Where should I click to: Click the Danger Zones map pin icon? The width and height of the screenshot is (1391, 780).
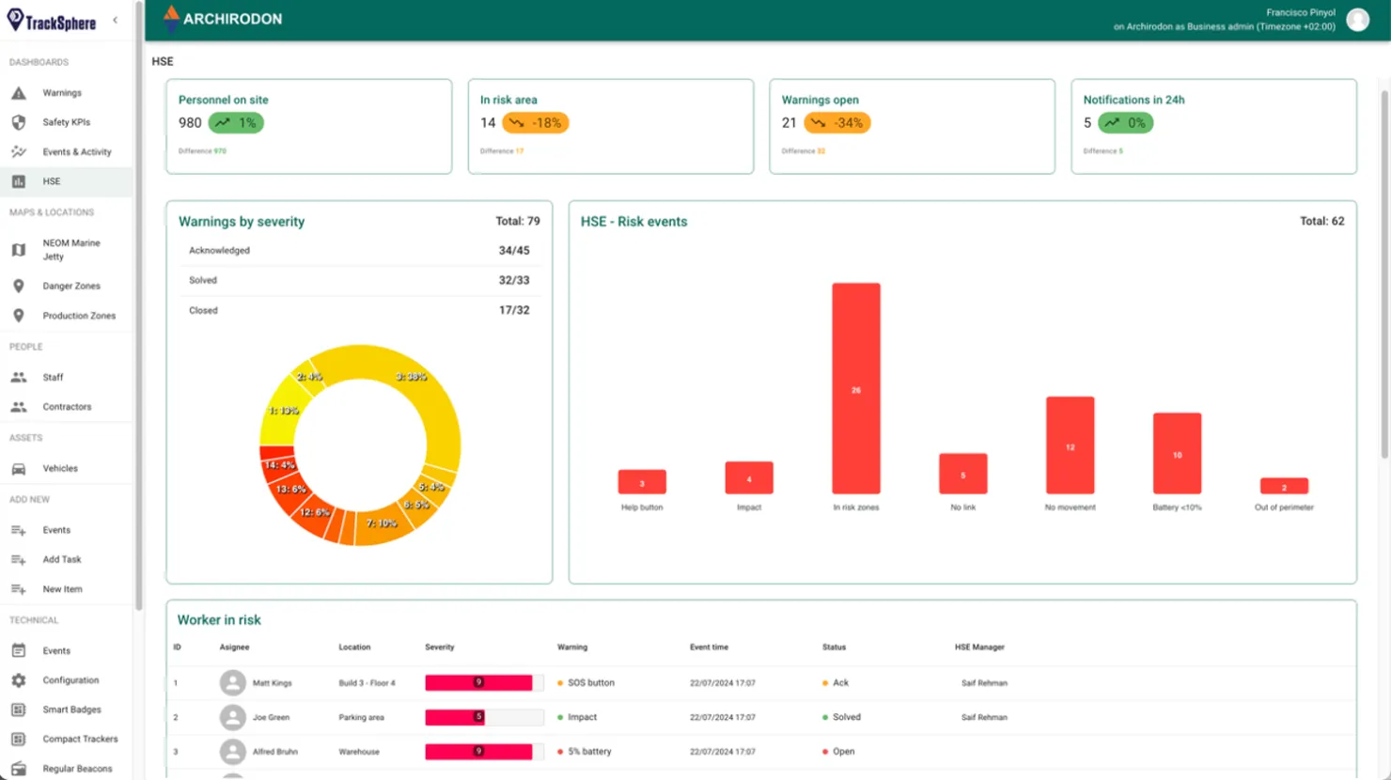[x=19, y=286]
